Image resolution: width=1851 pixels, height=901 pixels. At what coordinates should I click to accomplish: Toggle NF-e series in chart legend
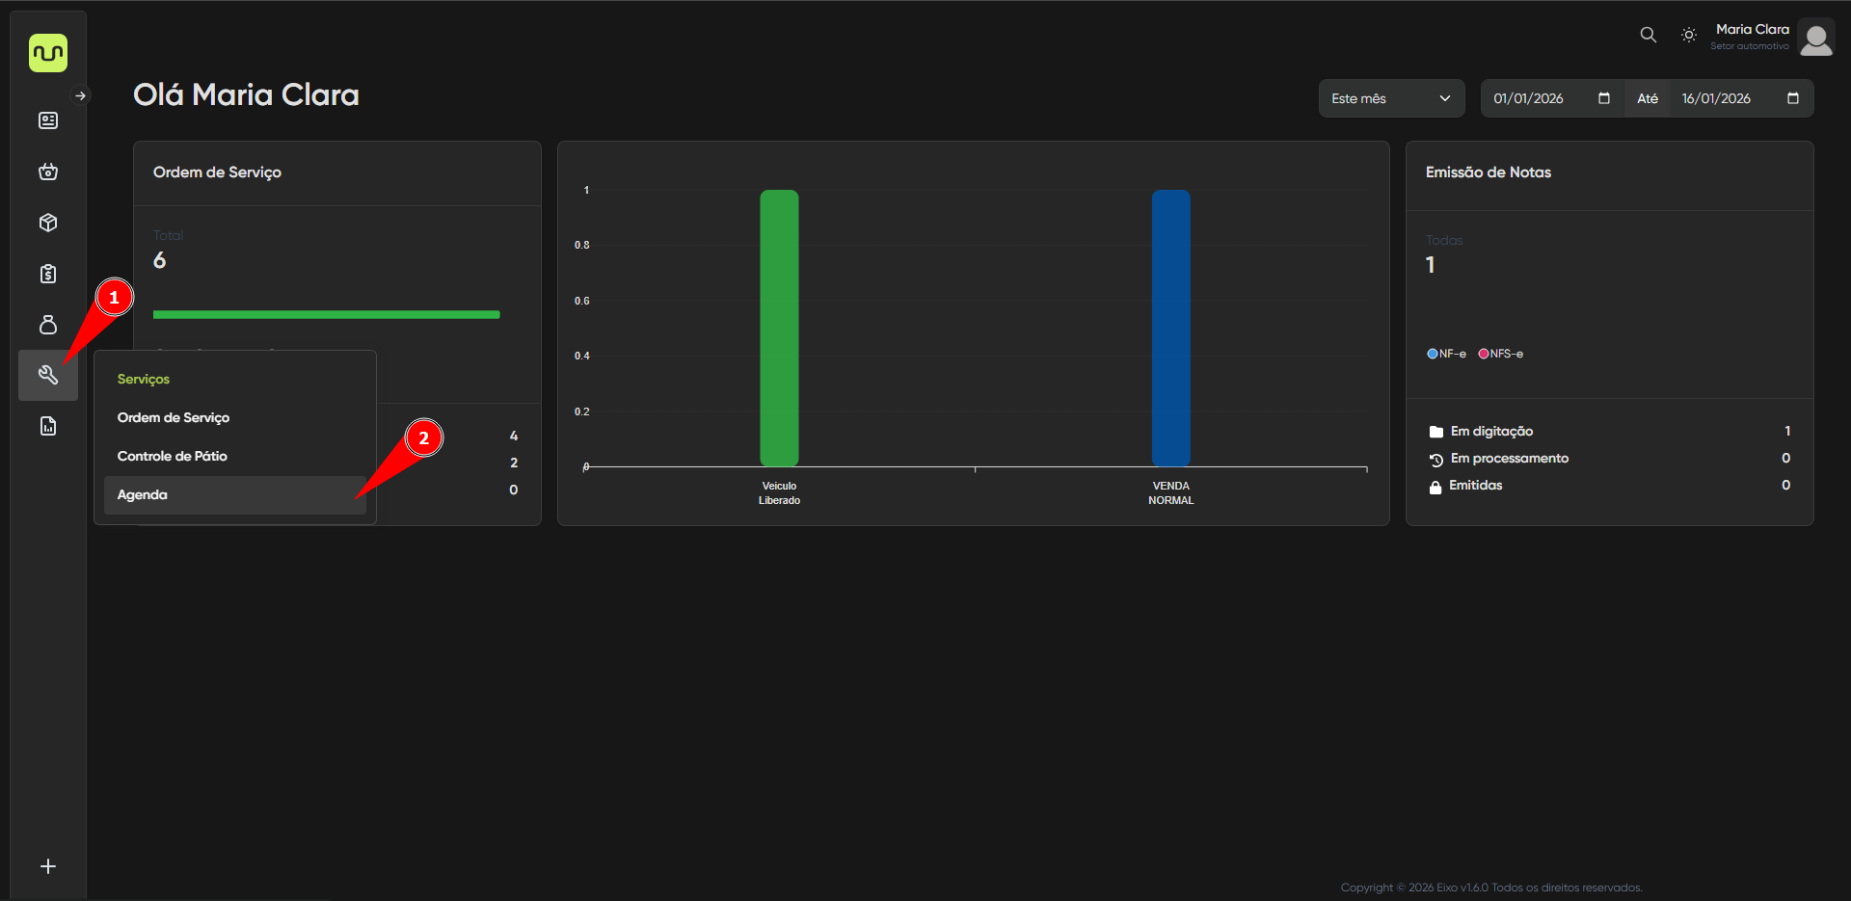pos(1446,354)
